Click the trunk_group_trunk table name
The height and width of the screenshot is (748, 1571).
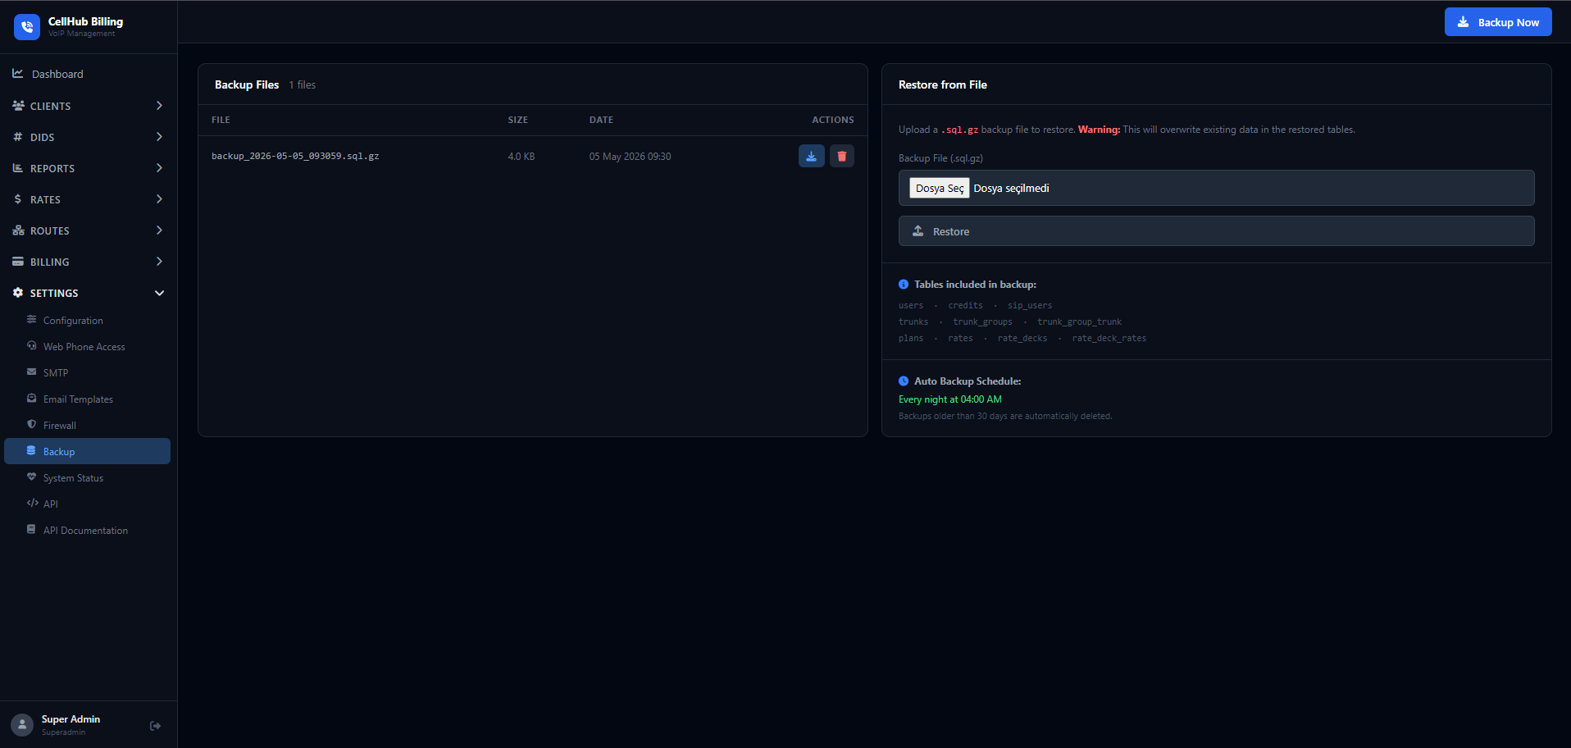(x=1079, y=322)
